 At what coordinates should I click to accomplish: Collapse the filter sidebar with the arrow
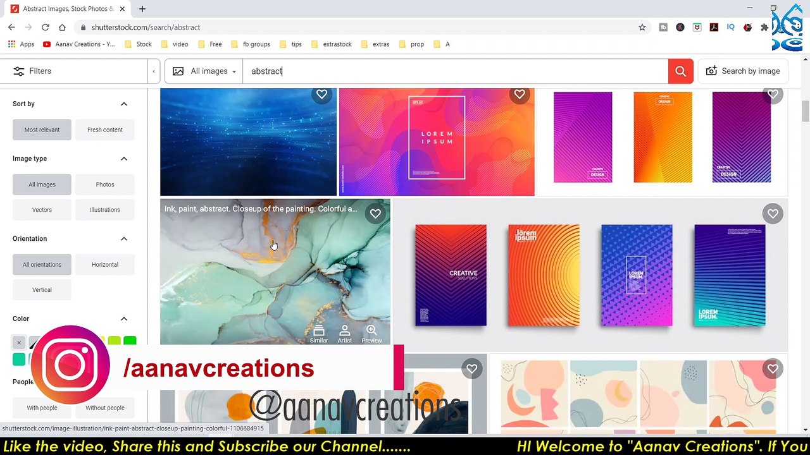click(x=153, y=71)
